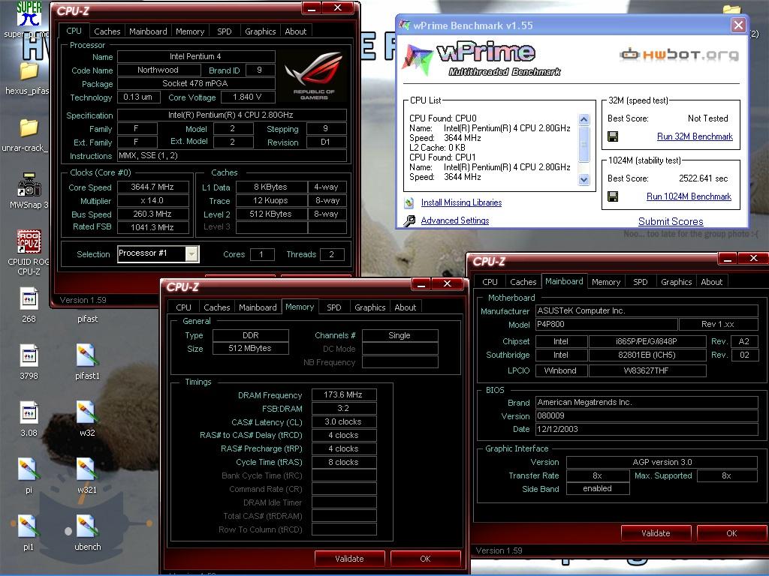Viewport: 769px width, 576px height.
Task: Open the 268 desktop file icon
Action: pos(29,298)
